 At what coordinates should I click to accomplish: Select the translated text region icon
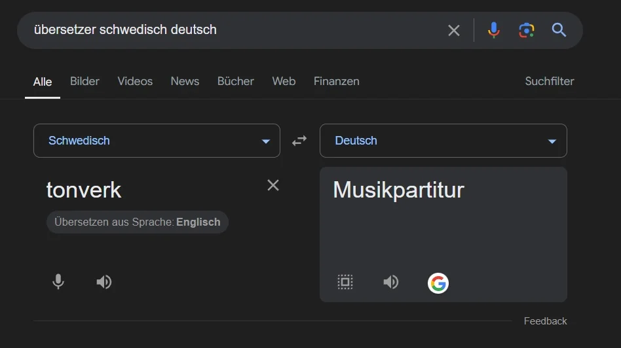pos(345,282)
